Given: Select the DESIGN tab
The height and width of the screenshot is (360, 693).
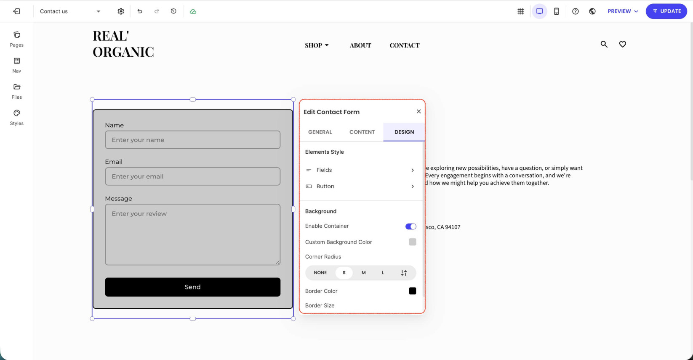Looking at the screenshot, I should [404, 132].
